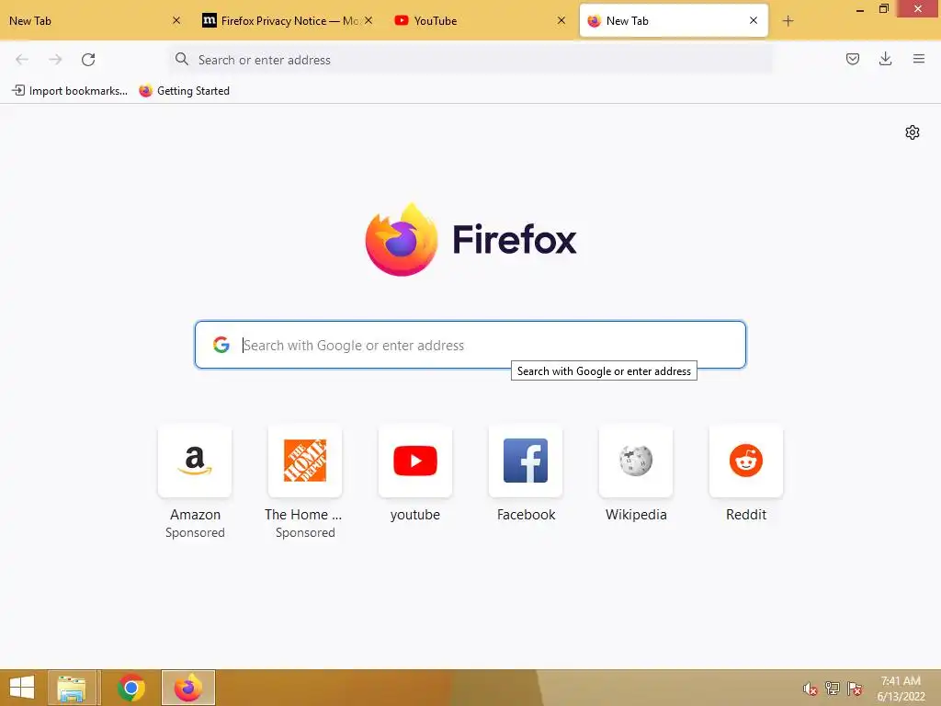Focus the Search or enter address bar
941x706 pixels.
tap(470, 60)
